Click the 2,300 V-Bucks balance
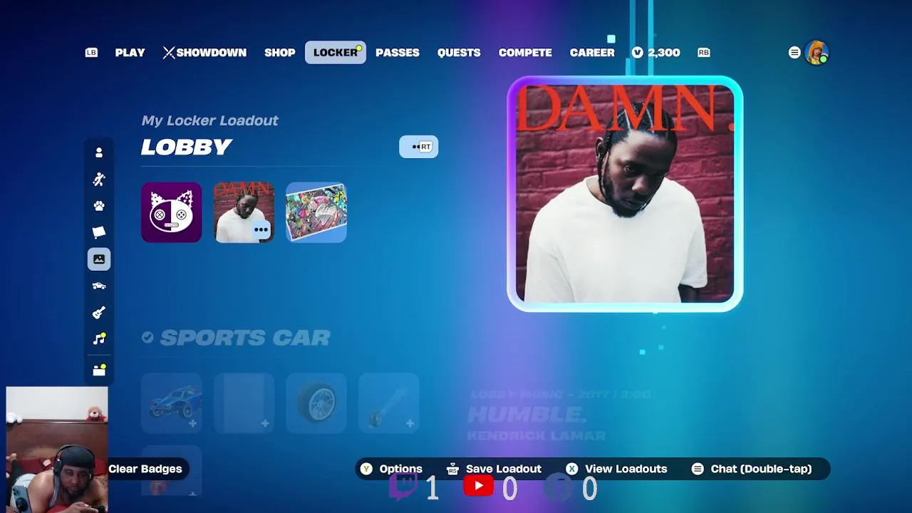 (655, 53)
